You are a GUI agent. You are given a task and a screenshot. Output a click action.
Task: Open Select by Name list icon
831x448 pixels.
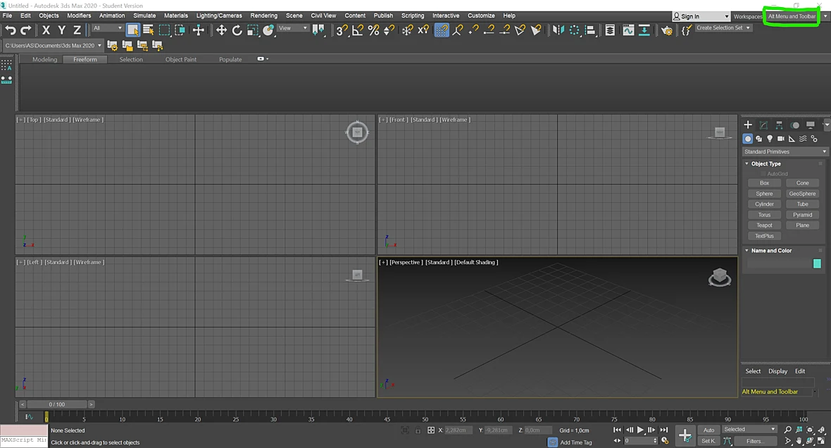(149, 30)
